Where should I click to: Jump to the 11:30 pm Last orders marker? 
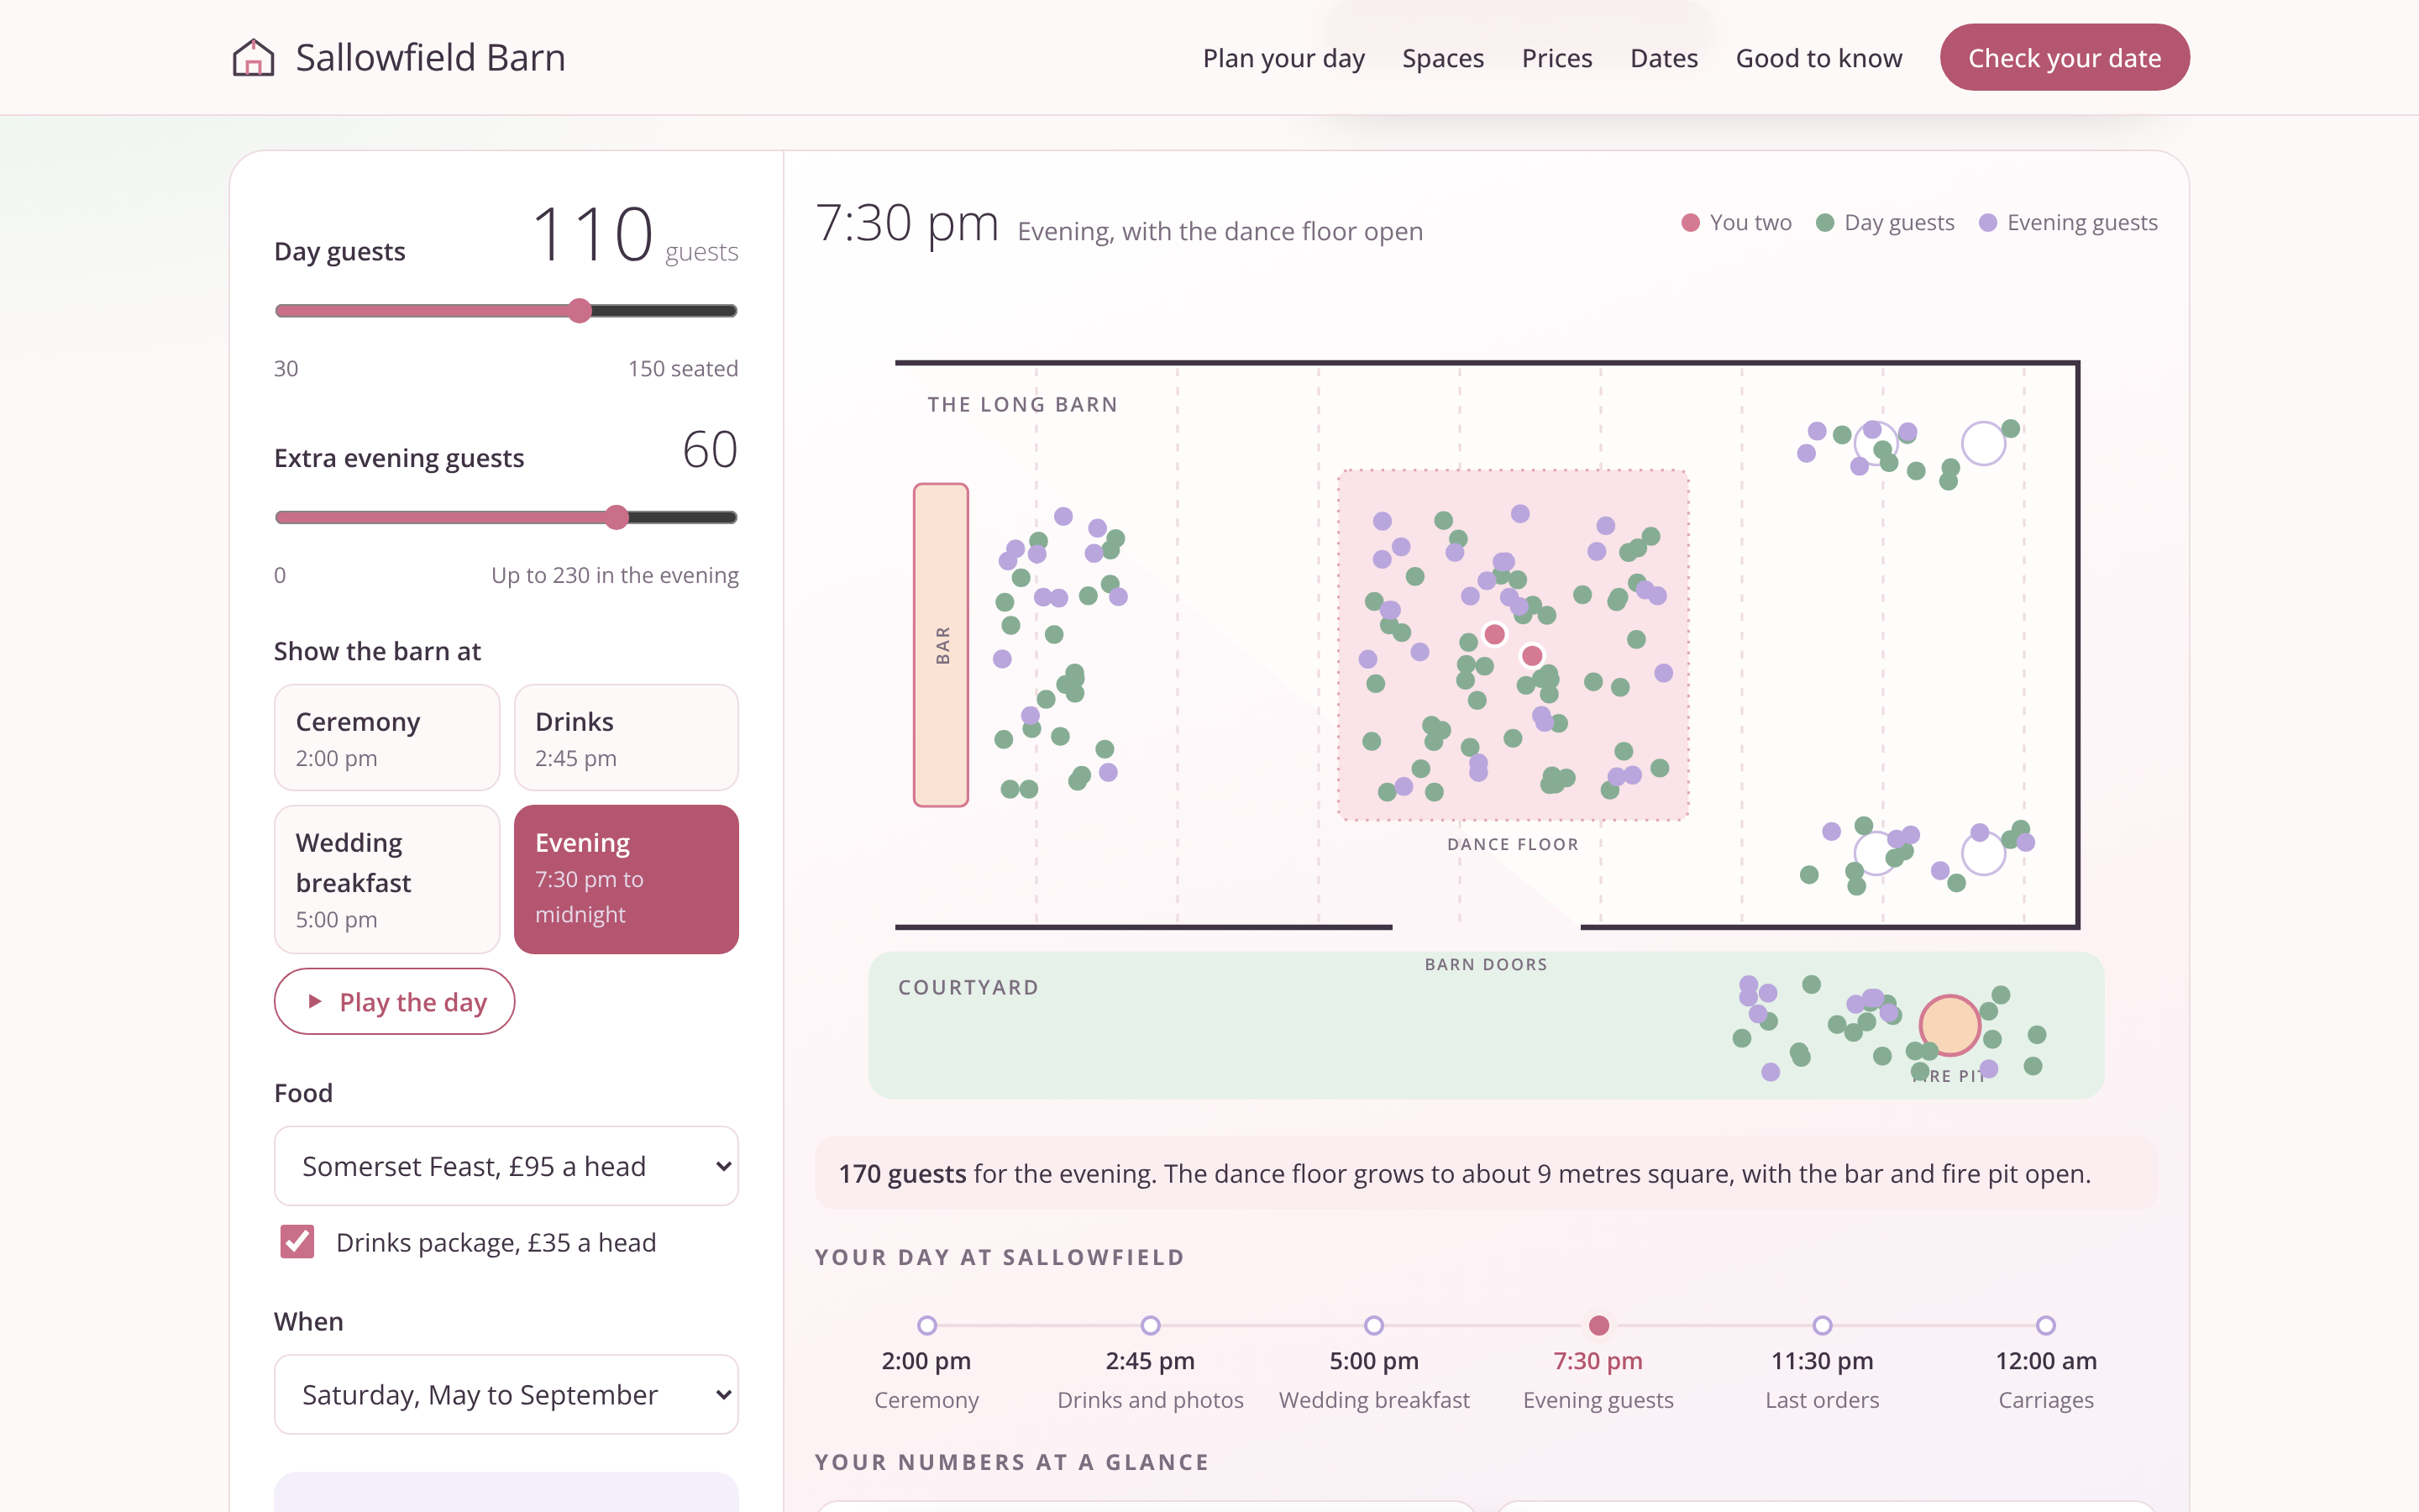pyautogui.click(x=1823, y=1325)
